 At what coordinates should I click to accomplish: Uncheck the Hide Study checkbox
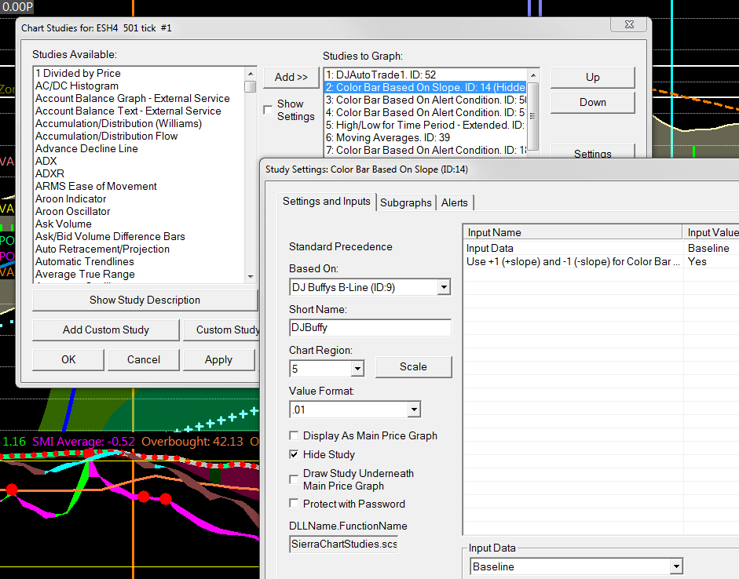click(295, 454)
